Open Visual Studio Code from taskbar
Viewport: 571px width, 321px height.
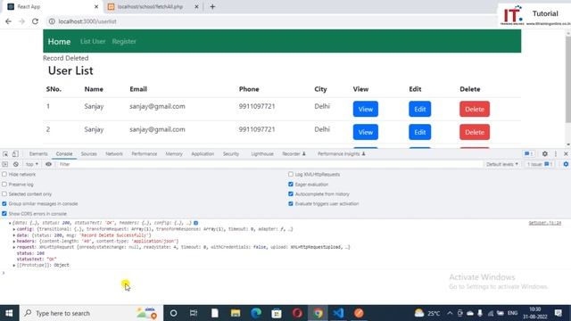pyautogui.click(x=338, y=313)
